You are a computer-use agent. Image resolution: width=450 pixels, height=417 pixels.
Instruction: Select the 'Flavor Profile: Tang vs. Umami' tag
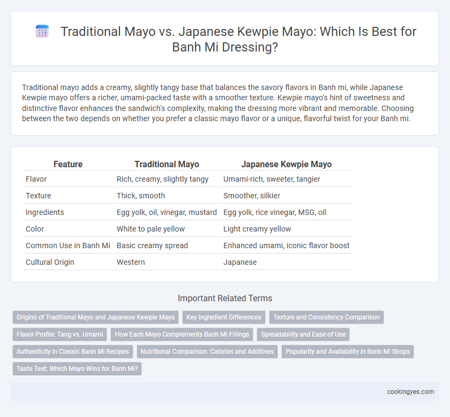click(59, 334)
